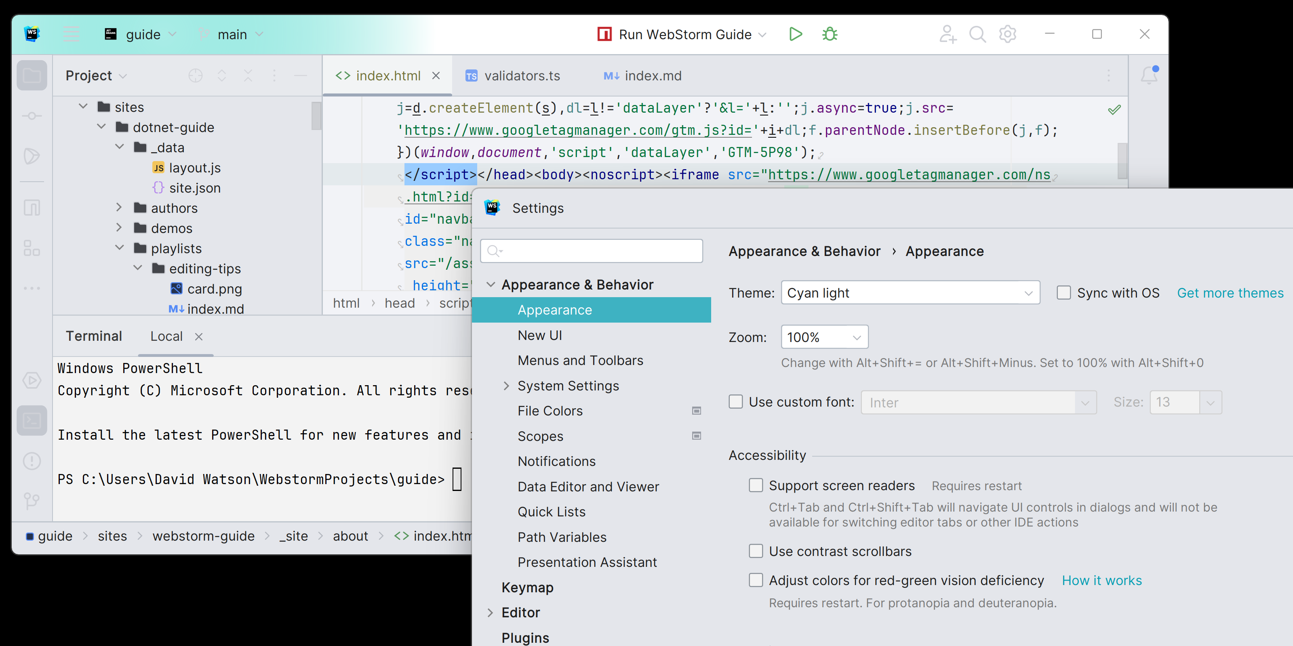Click the Settings search input field
This screenshot has height=646, width=1293.
tap(593, 250)
